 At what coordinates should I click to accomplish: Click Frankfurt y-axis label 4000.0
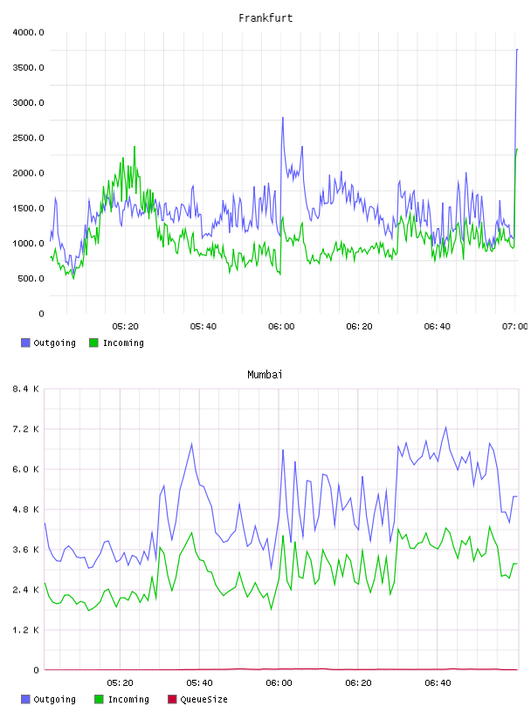[x=28, y=32]
